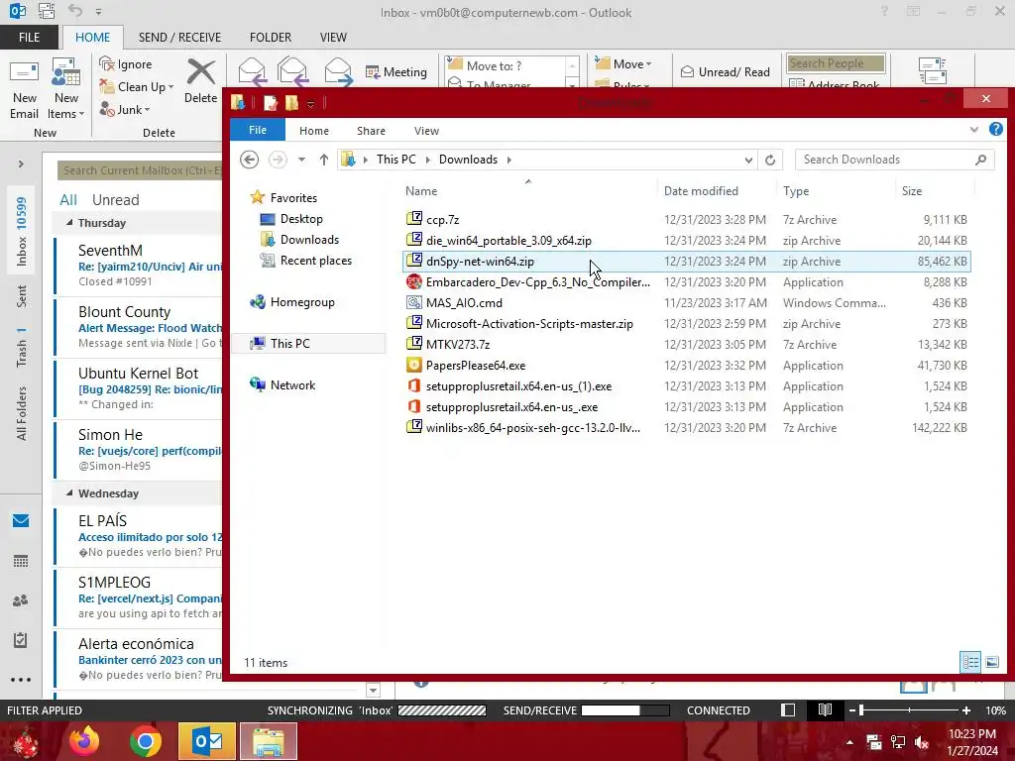Open the Outlook Undo icon in title bar
Image resolution: width=1015 pixels, height=761 pixels.
pyautogui.click(x=75, y=11)
